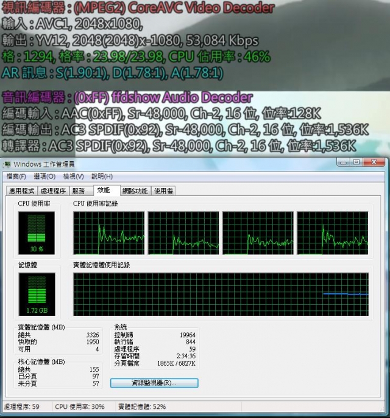Open the 檔案(F) menu

click(x=16, y=176)
